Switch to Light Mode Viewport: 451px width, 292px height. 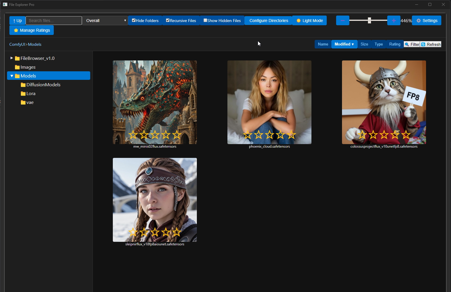(x=309, y=21)
